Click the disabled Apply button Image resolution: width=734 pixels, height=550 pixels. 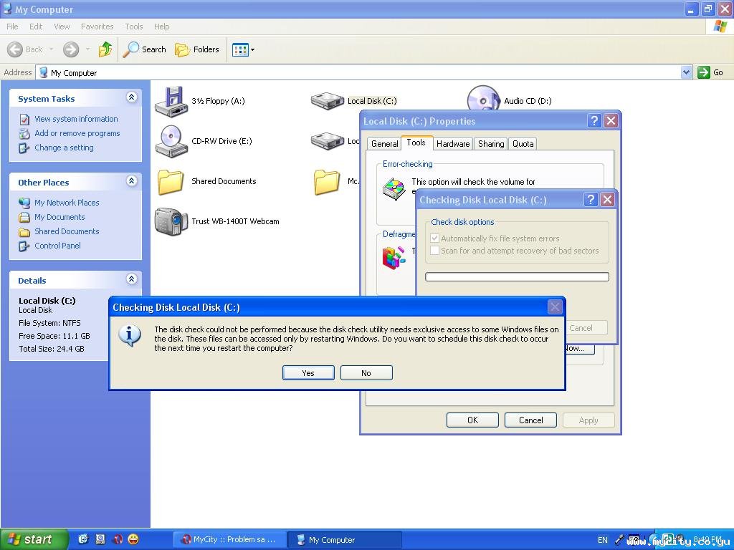(x=588, y=420)
